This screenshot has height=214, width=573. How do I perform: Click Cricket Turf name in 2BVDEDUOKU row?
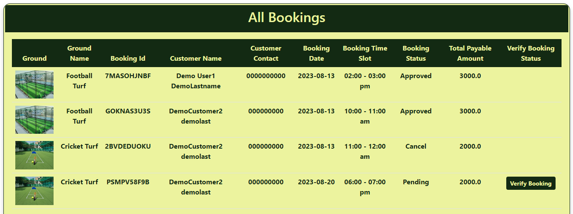click(x=79, y=146)
